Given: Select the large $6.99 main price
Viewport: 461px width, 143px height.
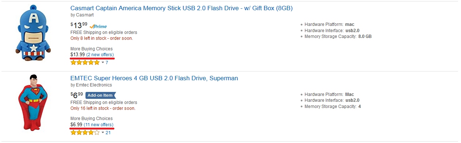Looking at the screenshot, I should pyautogui.click(x=77, y=95).
